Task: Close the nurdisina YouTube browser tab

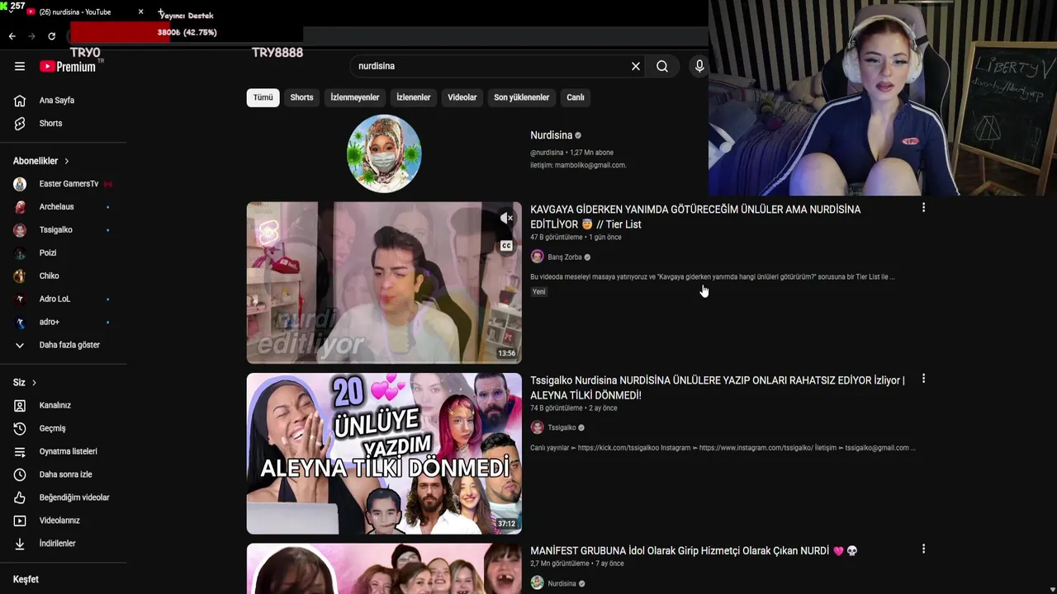Action: pos(140,12)
